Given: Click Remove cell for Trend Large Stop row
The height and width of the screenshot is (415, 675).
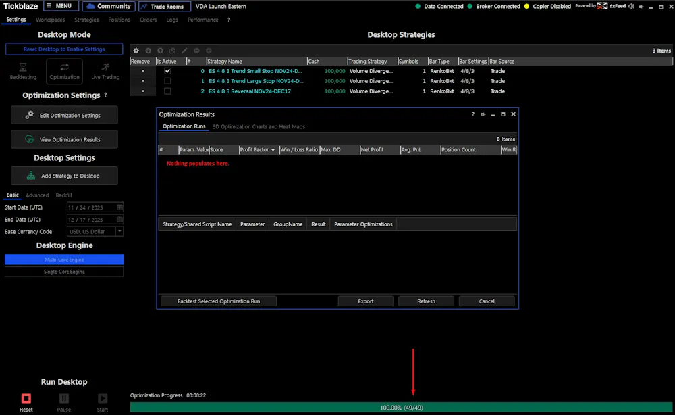Looking at the screenshot, I should [142, 81].
